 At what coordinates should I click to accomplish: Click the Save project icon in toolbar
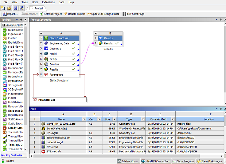pos(15,8)
